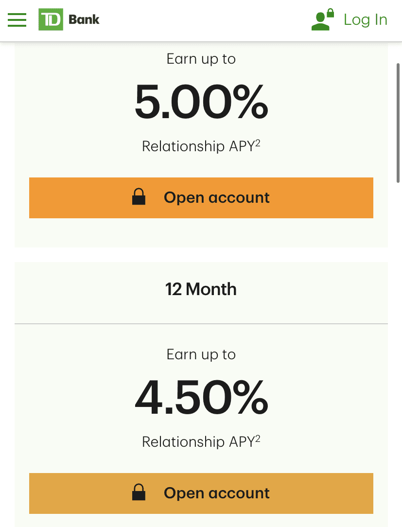
Task: Click the user-with-padlock Log In icon
Action: [323, 20]
